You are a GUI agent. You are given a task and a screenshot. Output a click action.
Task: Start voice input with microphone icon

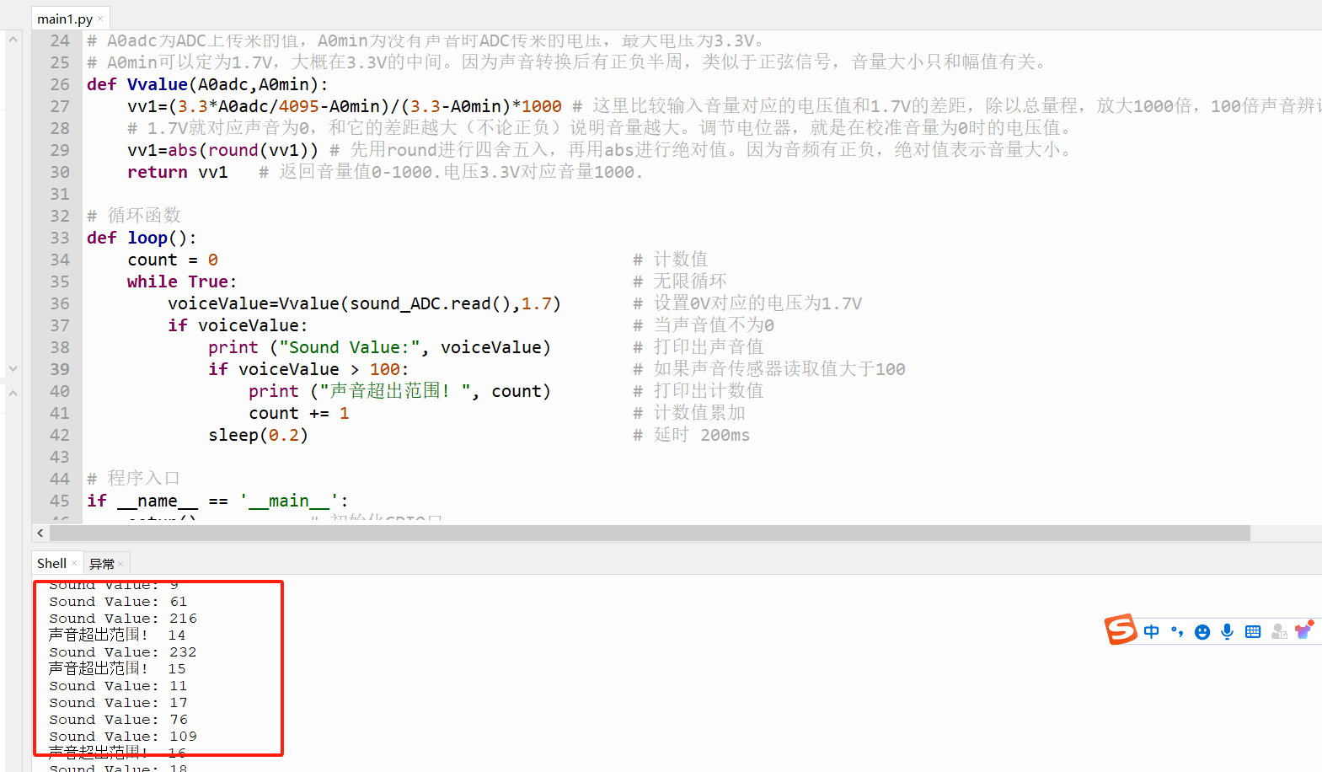1228,631
